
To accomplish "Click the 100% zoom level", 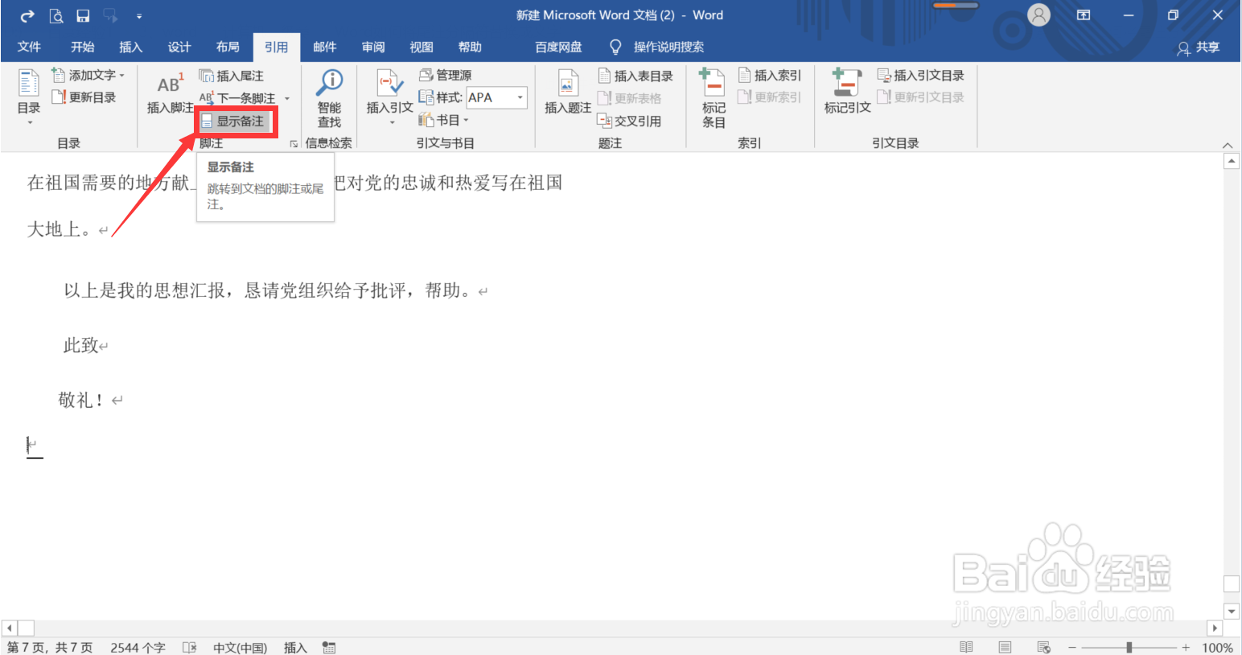I will [1217, 647].
